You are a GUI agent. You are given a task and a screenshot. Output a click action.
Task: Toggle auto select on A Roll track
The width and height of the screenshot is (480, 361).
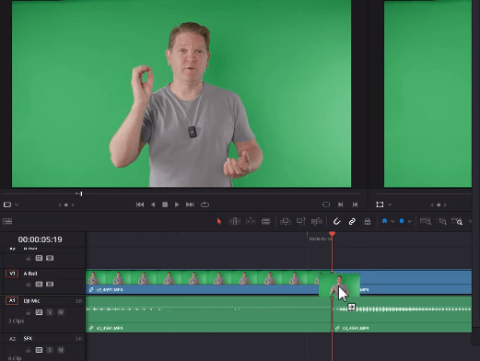click(39, 285)
